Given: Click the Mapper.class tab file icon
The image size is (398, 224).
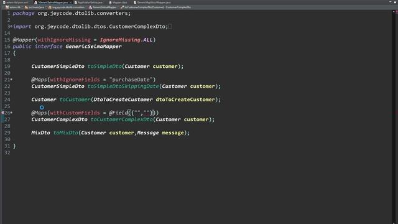Looking at the screenshot, I should [110, 2].
